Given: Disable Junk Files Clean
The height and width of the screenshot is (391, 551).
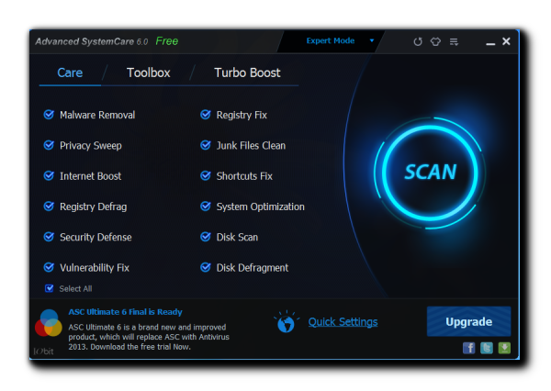Looking at the screenshot, I should 206,145.
